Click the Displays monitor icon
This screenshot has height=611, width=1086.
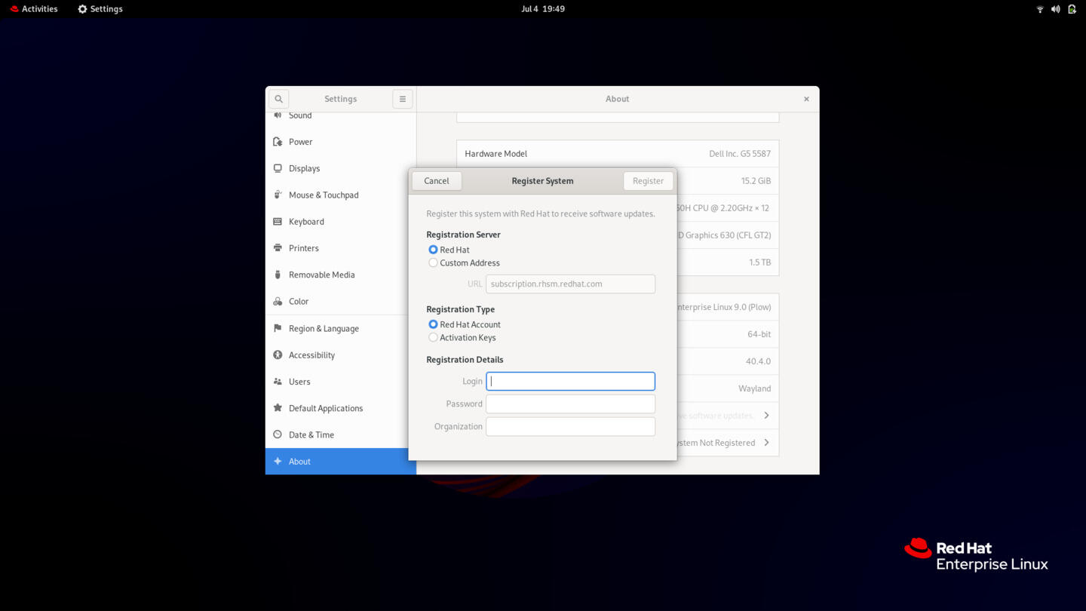[x=278, y=168]
